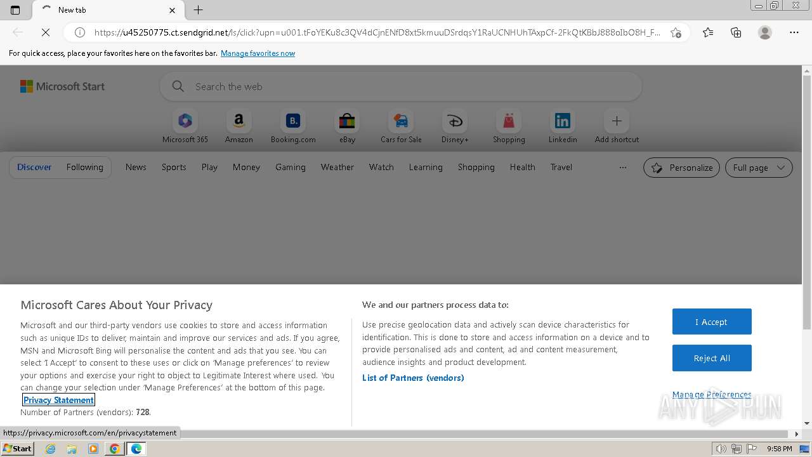Click the Microsoft Start logo
This screenshot has height=457, width=812.
point(62,86)
